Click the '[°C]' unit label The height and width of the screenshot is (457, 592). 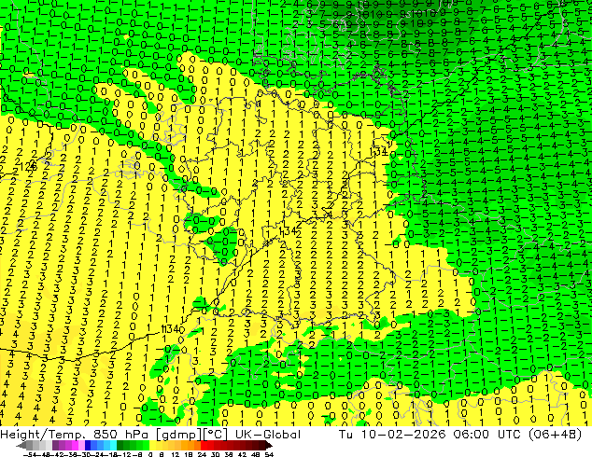[x=216, y=434]
